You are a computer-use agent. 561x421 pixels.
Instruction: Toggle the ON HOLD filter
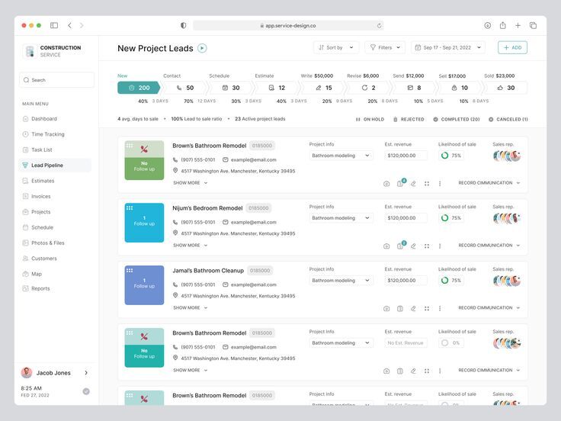tap(370, 119)
